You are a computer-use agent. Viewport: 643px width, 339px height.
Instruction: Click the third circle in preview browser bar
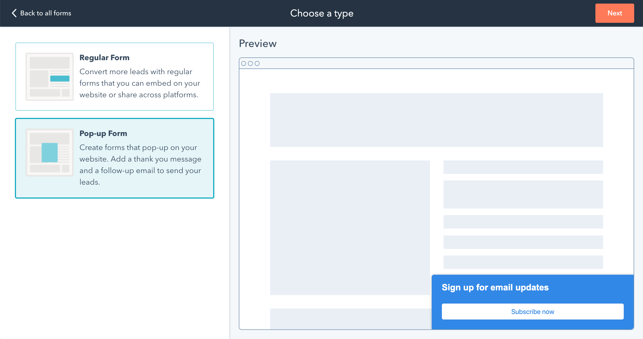coord(257,63)
